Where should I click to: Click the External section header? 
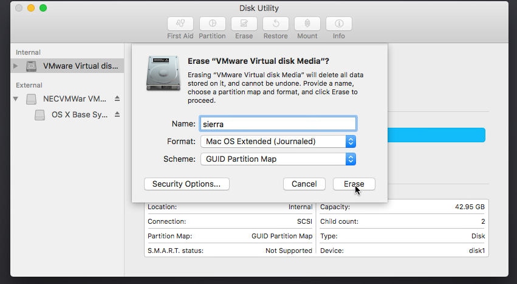[29, 85]
